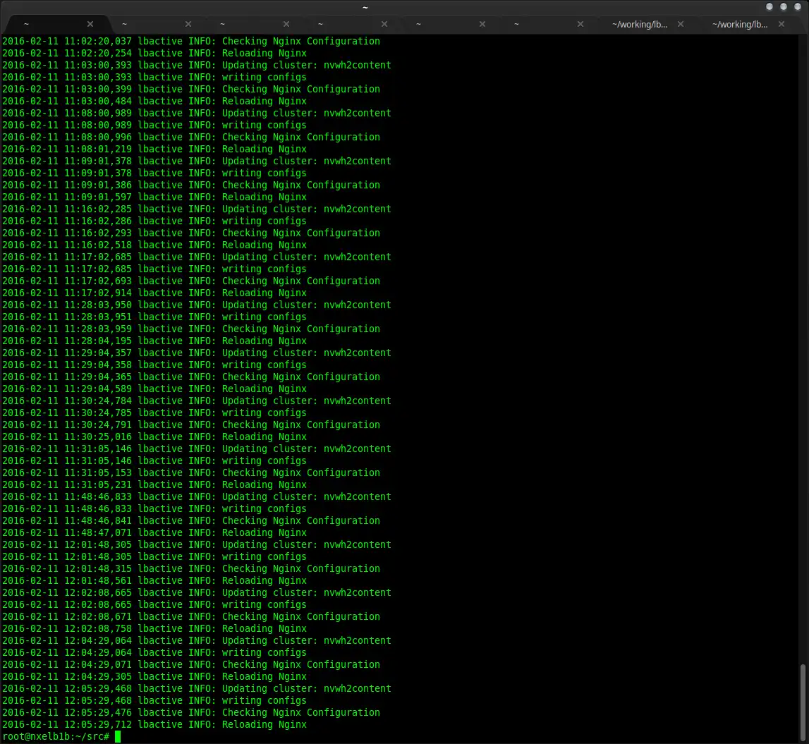
Task: Click line 12:02:08,758 Reloading Nginx
Action: 154,629
